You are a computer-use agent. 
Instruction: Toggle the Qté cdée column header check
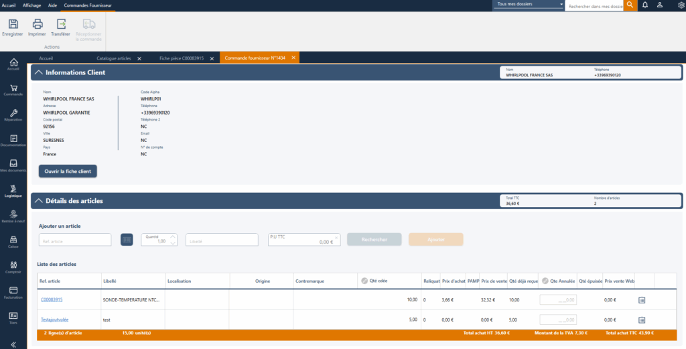click(364, 281)
